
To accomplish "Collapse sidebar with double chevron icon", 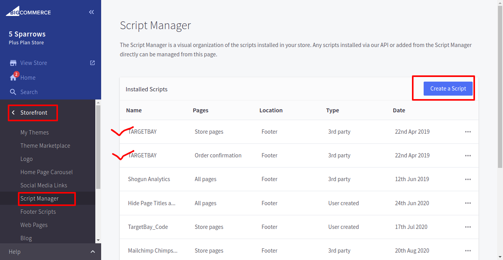I will pos(91,12).
